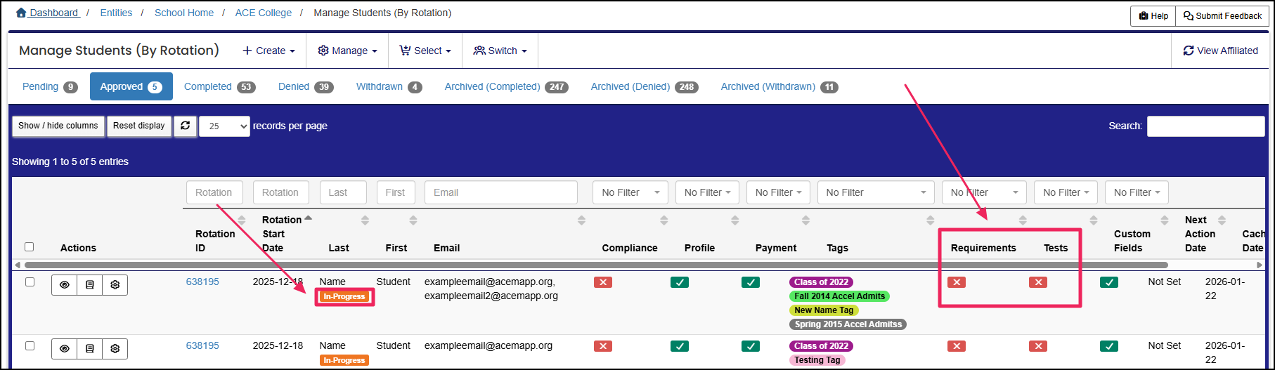Open the Profile No Filter dropdown

(707, 192)
